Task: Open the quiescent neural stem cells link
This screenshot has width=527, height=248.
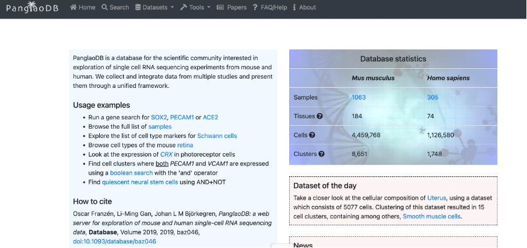Action: pos(140,182)
